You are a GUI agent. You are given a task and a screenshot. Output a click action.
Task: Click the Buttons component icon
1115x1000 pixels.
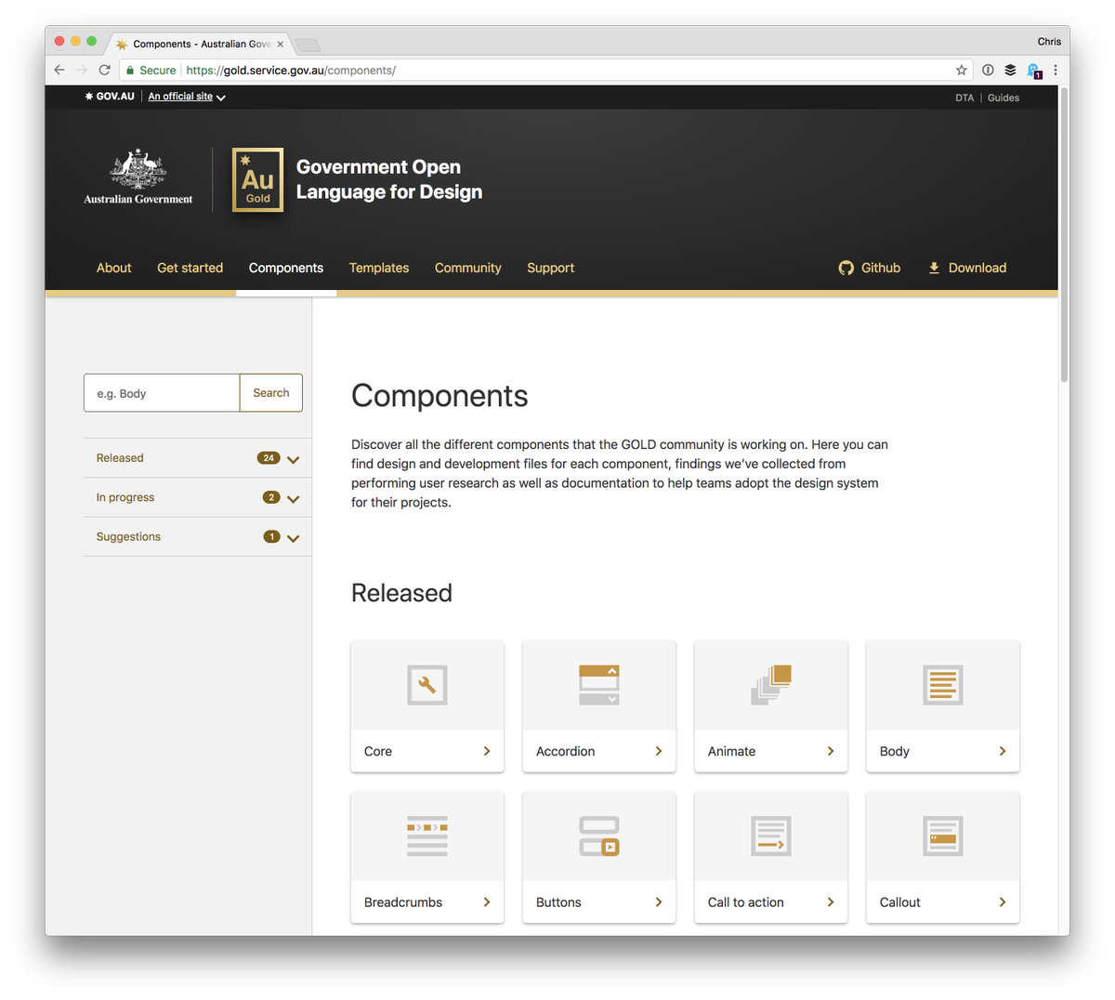tap(599, 836)
